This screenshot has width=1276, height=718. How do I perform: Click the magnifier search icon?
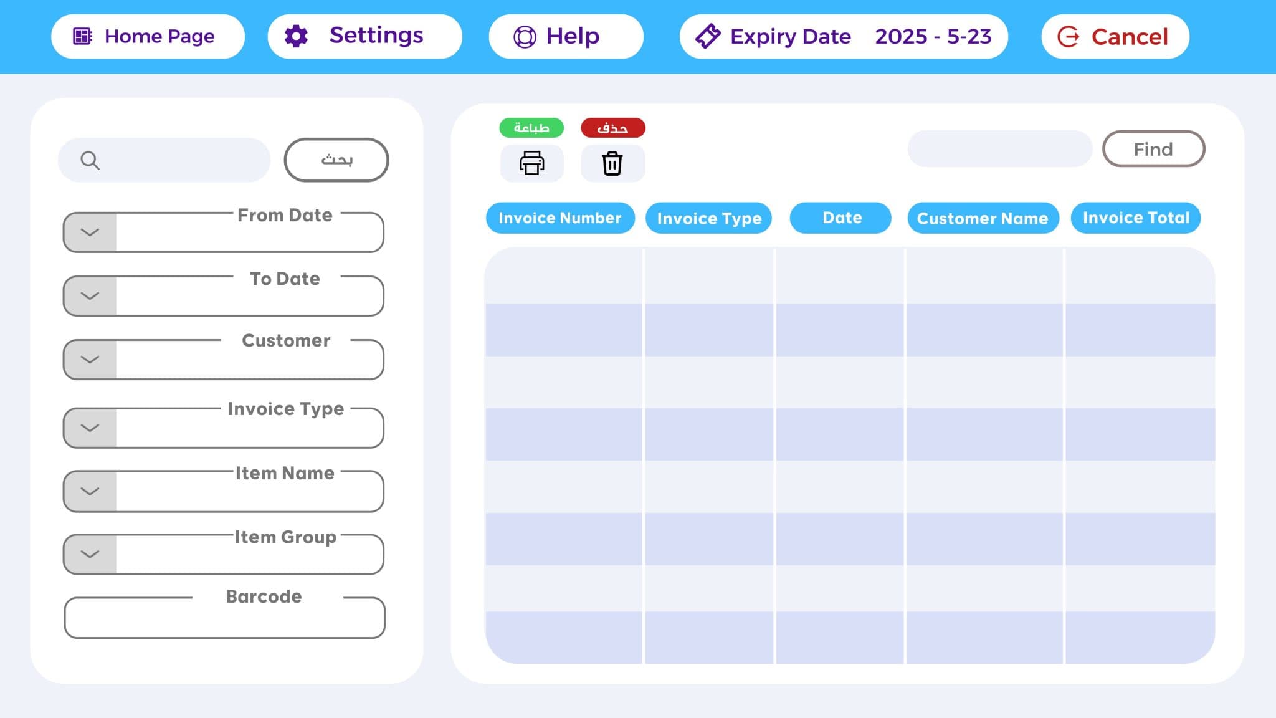pos(90,160)
